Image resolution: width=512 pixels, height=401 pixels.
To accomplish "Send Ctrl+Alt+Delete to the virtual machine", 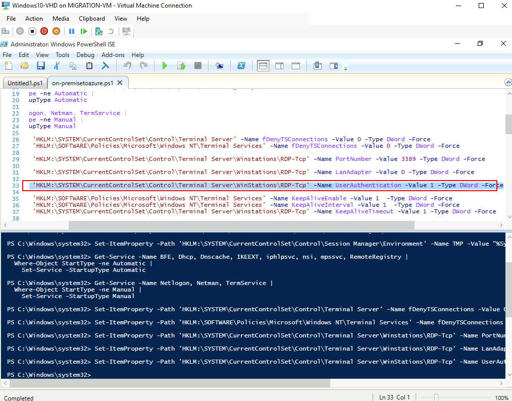I will point(6,31).
